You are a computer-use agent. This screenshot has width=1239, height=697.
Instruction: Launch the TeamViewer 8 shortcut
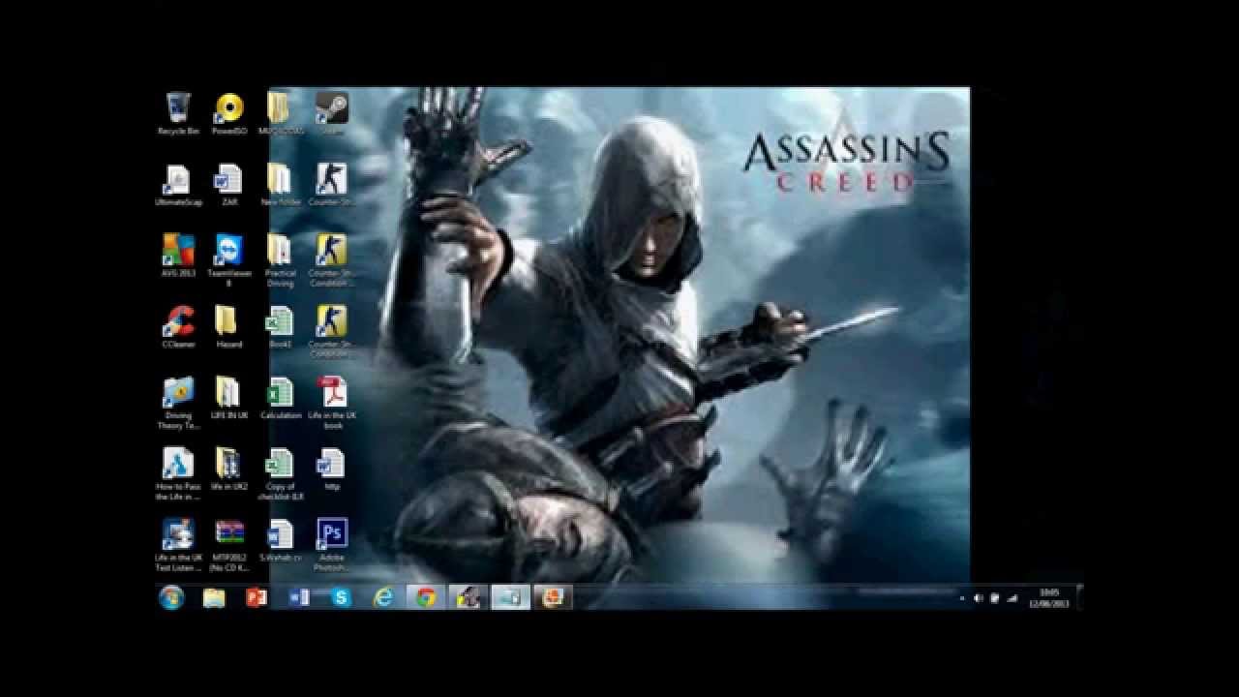(229, 259)
